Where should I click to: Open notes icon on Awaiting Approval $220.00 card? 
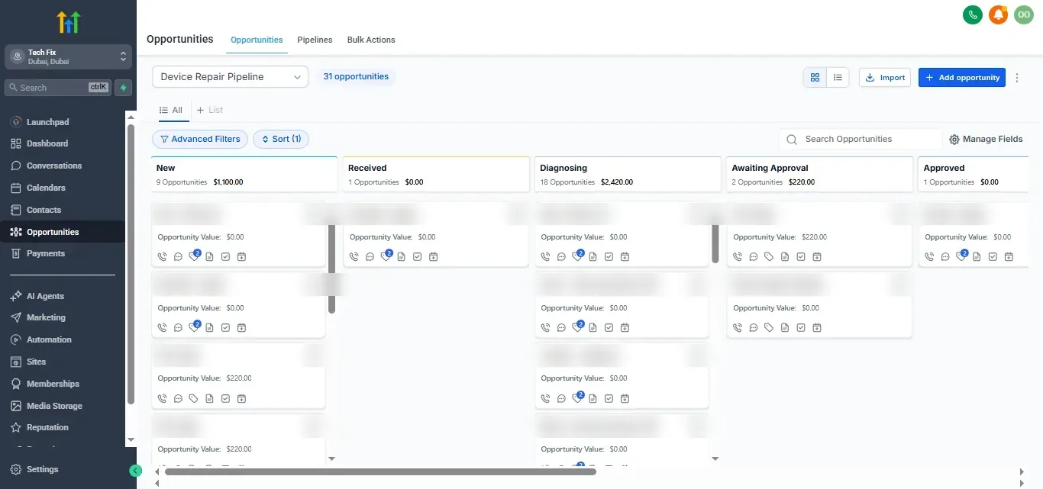click(785, 257)
